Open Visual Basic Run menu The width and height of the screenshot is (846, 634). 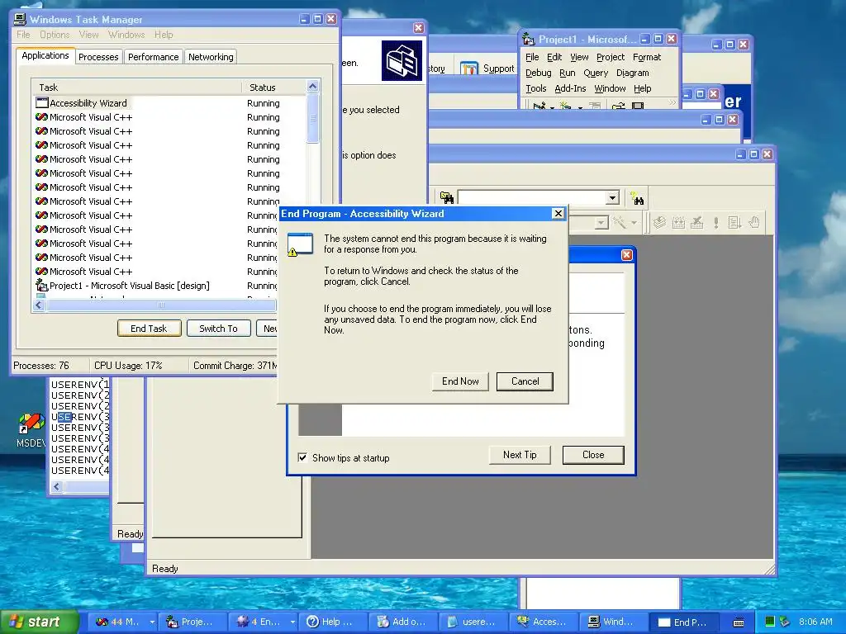pyautogui.click(x=567, y=73)
